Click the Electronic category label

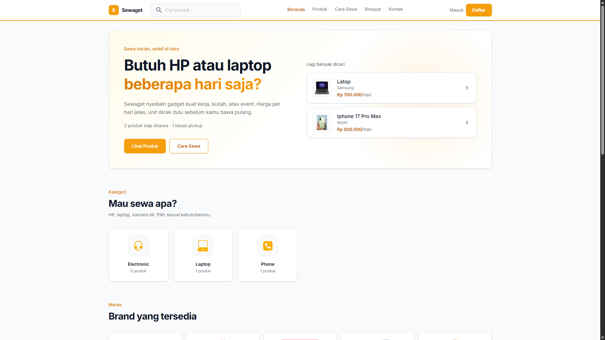click(138, 264)
